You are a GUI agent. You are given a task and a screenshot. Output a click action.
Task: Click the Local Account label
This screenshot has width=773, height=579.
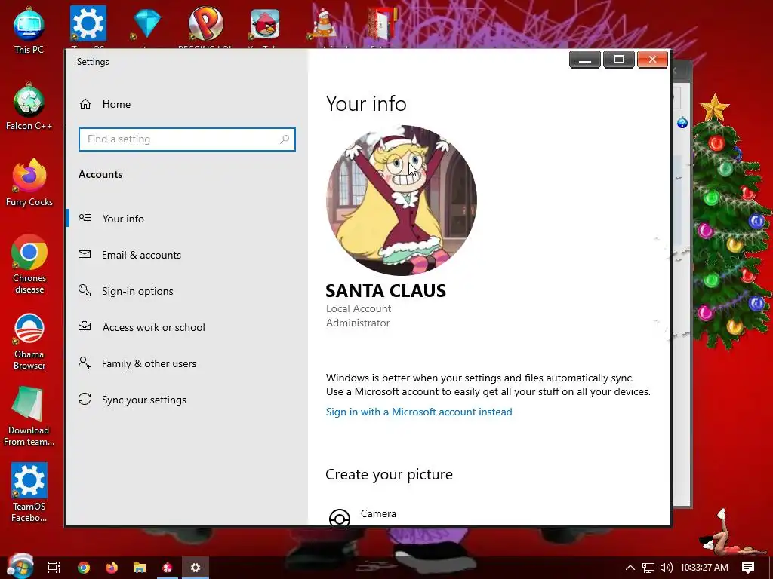tap(359, 308)
